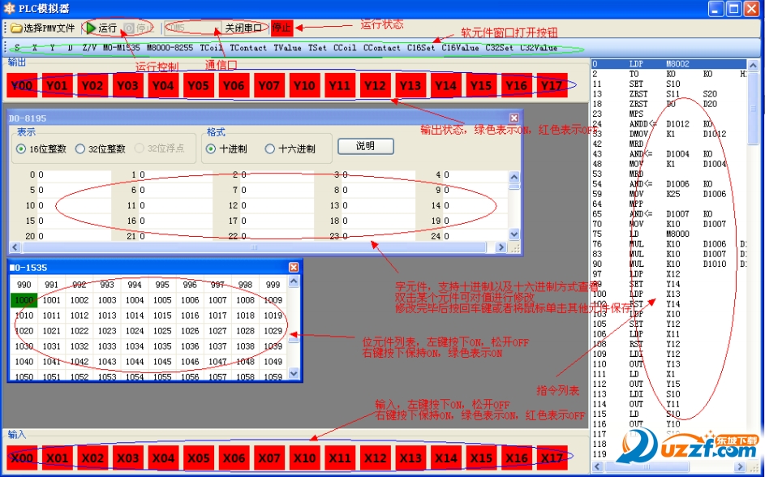Toggle input X04
The height and width of the screenshot is (477, 765).
tap(163, 458)
